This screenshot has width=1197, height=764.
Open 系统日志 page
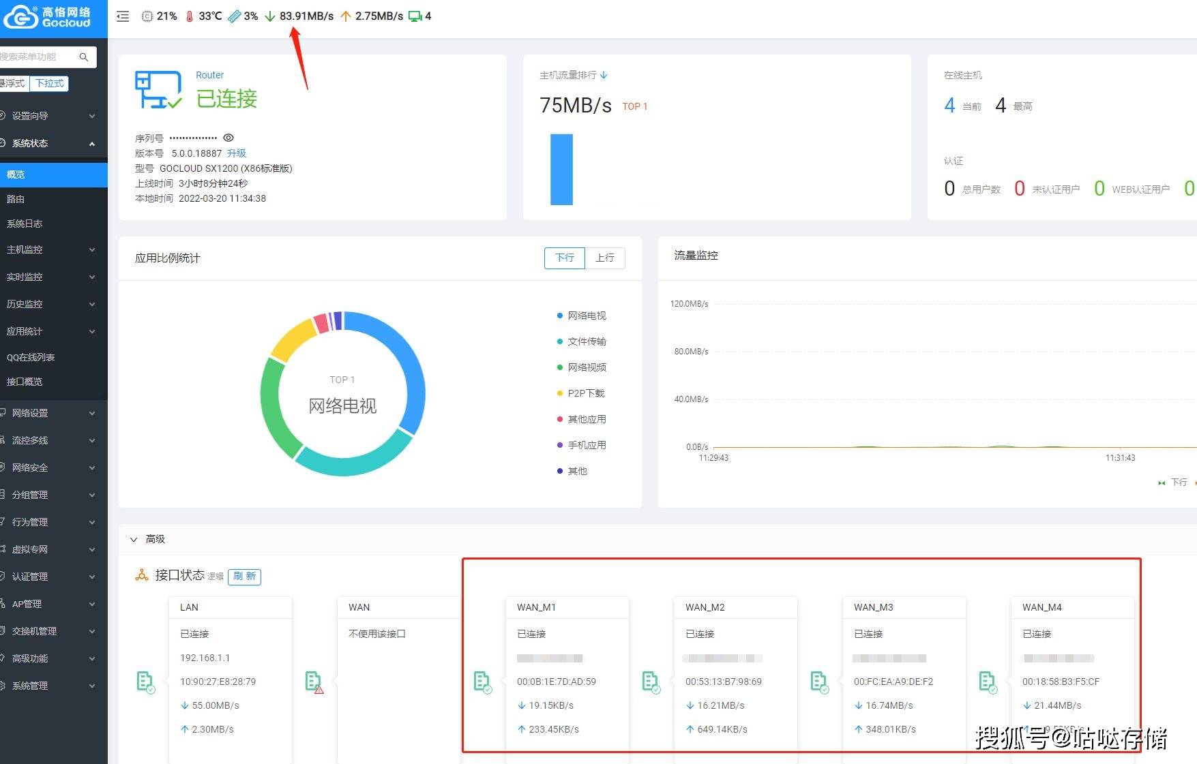[54, 224]
